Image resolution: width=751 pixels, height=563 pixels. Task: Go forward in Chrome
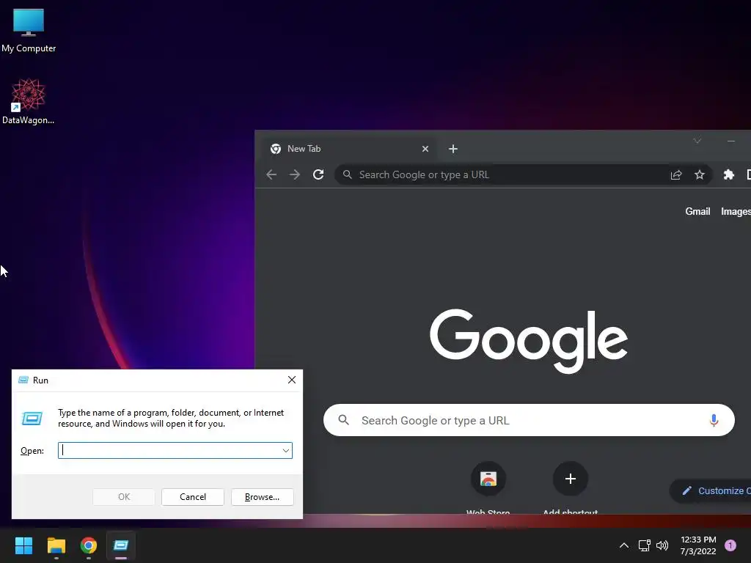(x=295, y=174)
